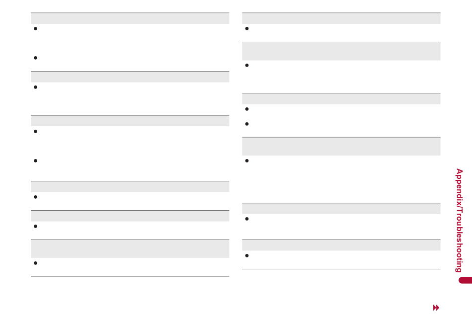This screenshot has height=321, width=472.
Task: Click first bullet under top-left gray header
Action: point(35,29)
